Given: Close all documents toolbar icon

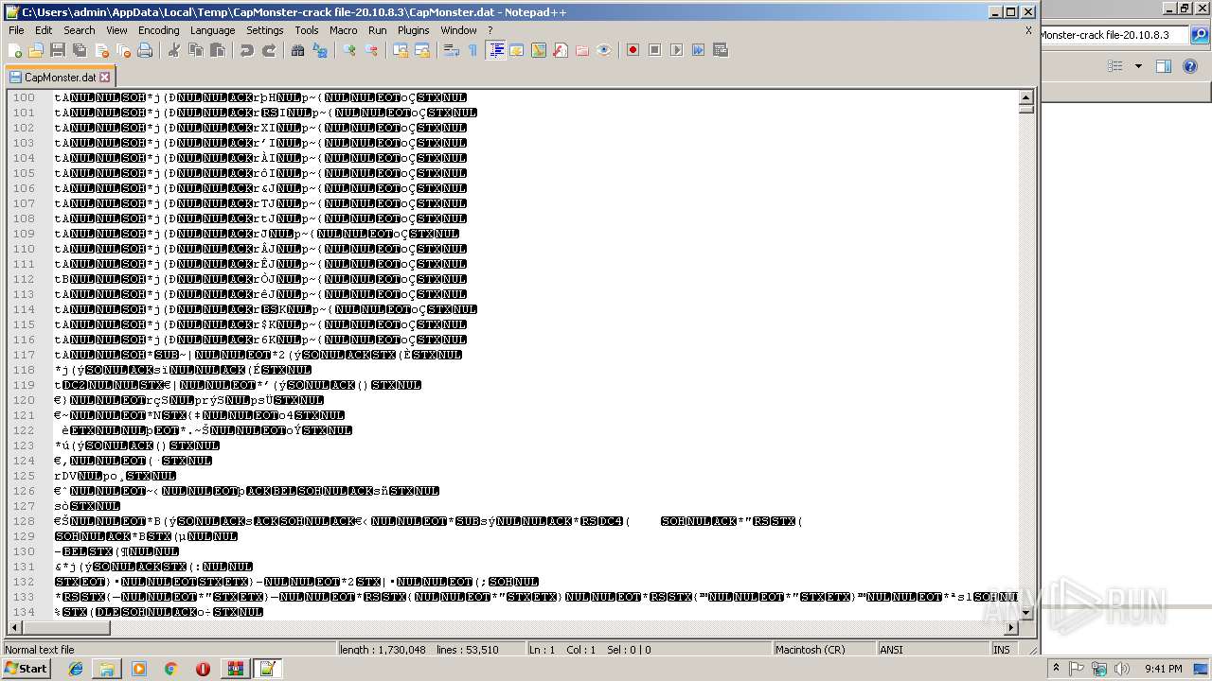Looking at the screenshot, I should pyautogui.click(x=123, y=50).
